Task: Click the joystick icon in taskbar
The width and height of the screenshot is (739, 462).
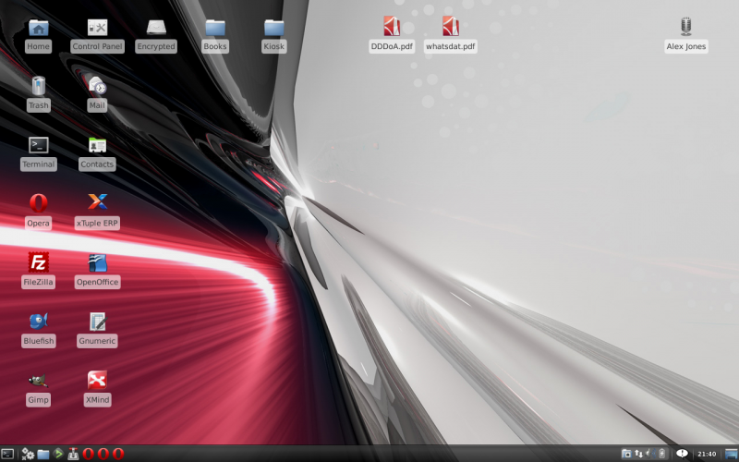Action: pyautogui.click(x=73, y=454)
